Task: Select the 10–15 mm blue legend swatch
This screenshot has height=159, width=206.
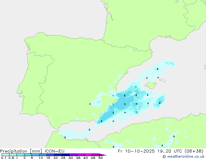Action: point(43,155)
